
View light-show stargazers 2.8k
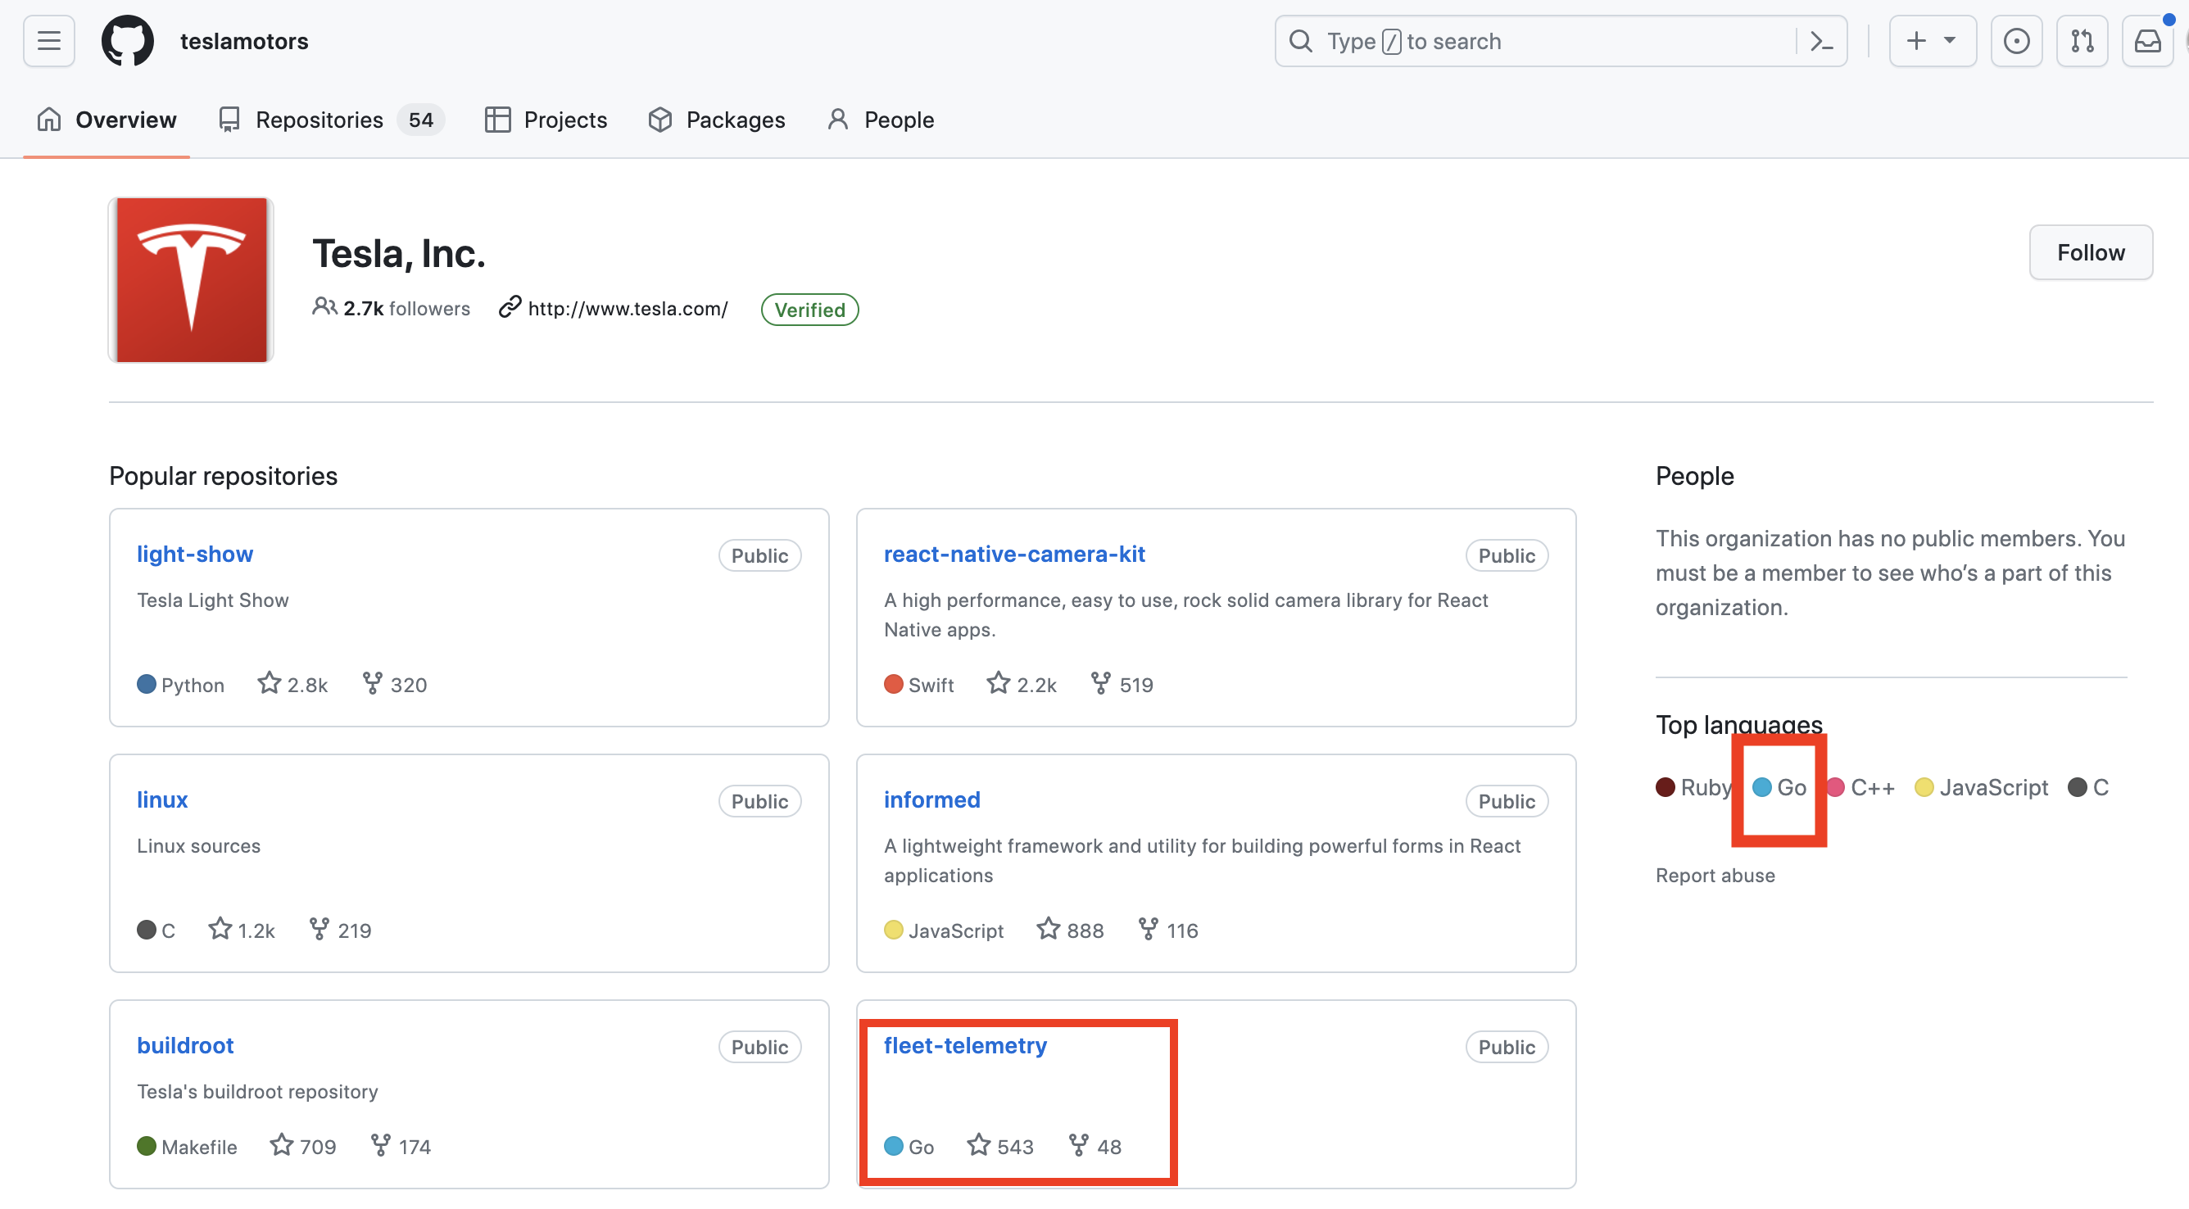[292, 684]
